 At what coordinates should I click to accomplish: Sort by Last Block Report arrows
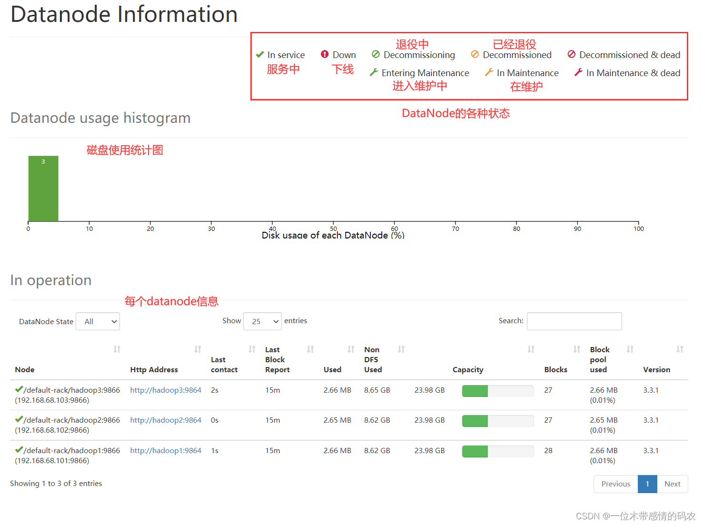pos(311,349)
